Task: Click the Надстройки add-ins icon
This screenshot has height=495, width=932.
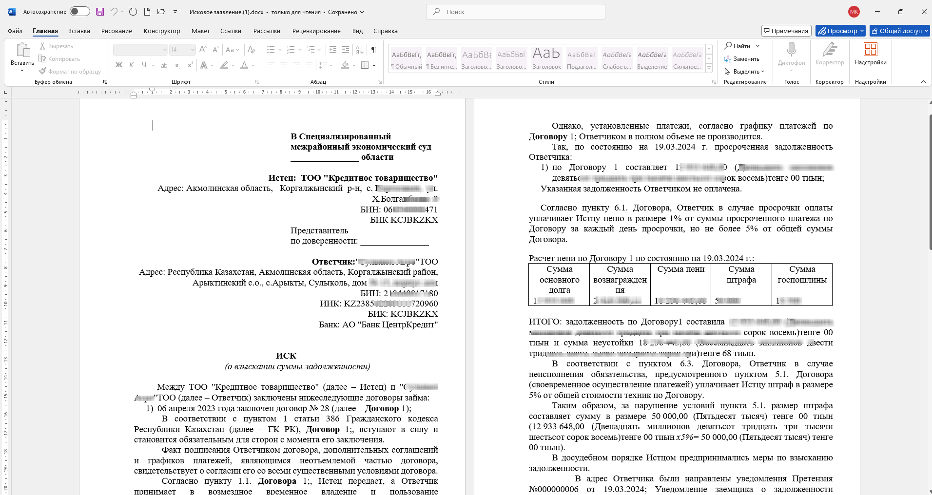Action: pos(871,50)
